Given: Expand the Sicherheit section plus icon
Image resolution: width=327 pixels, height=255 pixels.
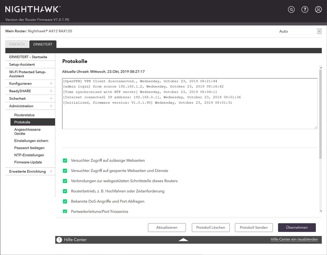Looking at the screenshot, I should coord(51,99).
